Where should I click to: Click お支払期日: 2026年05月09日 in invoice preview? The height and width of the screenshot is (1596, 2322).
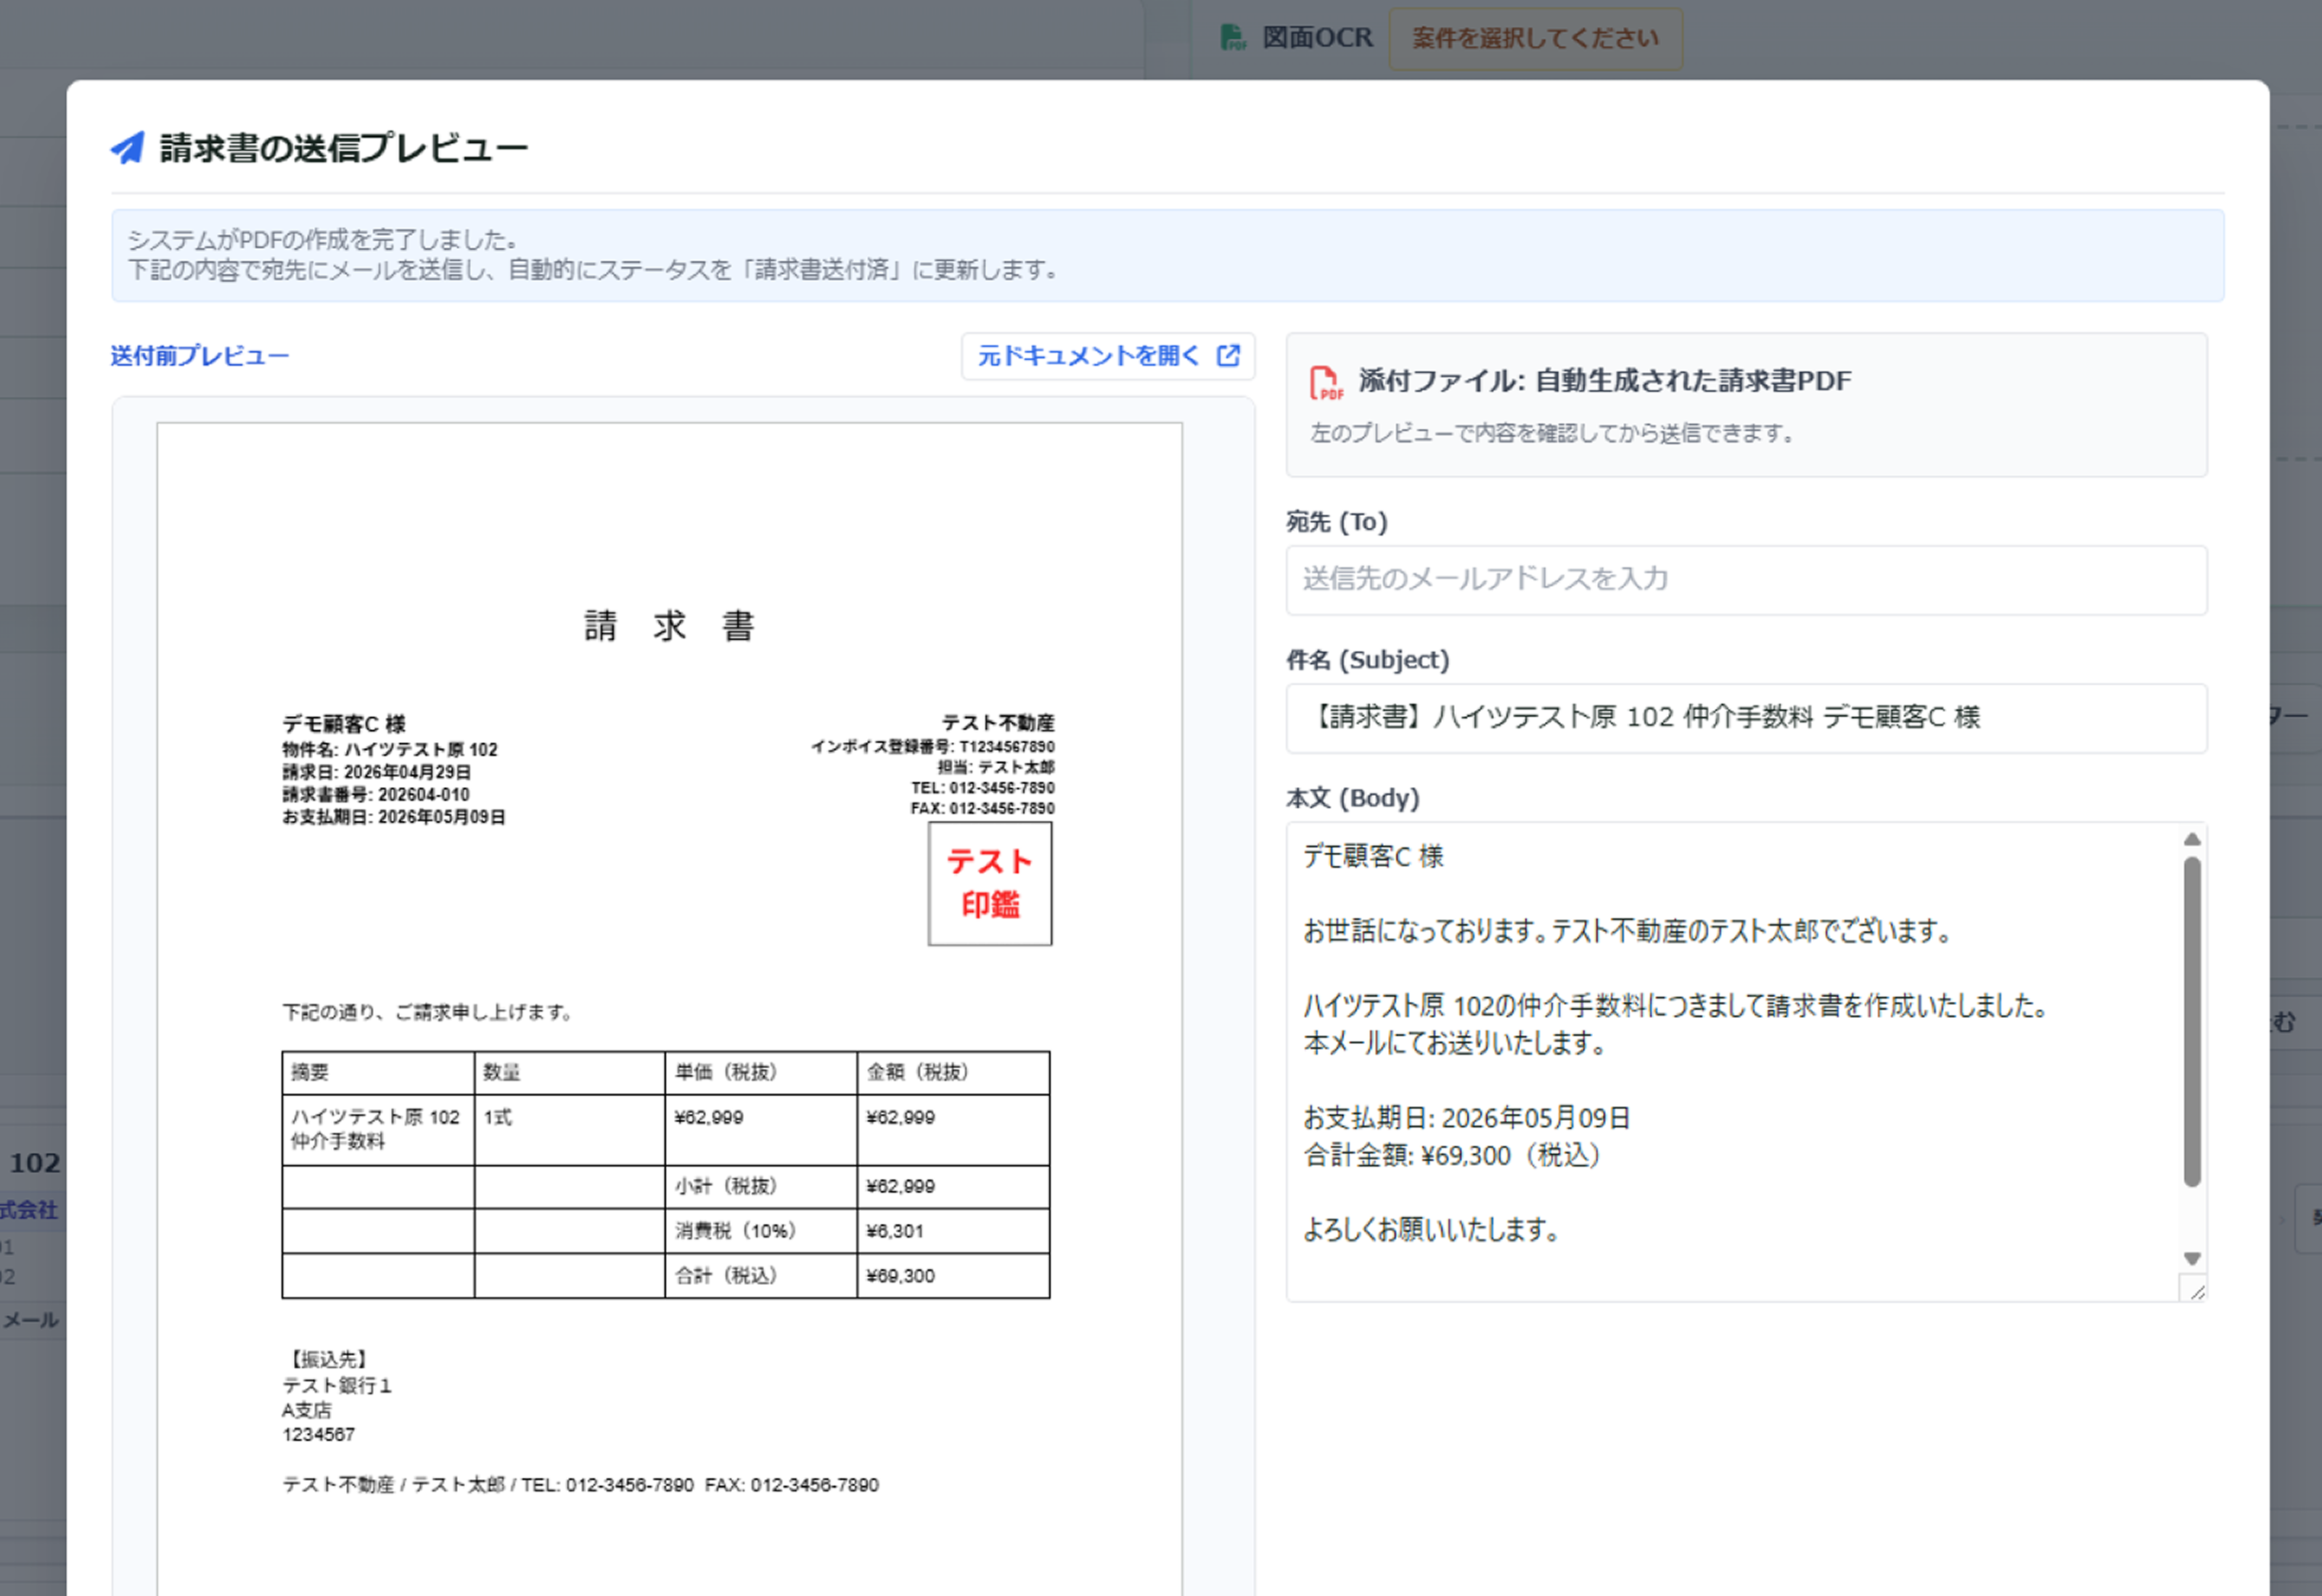tap(394, 817)
